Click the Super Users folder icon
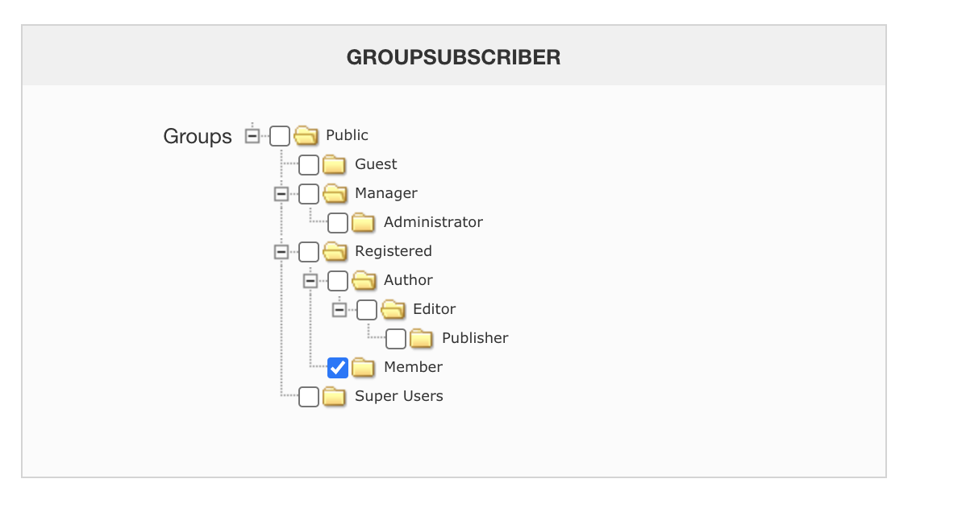Image resolution: width=966 pixels, height=512 pixels. click(335, 396)
